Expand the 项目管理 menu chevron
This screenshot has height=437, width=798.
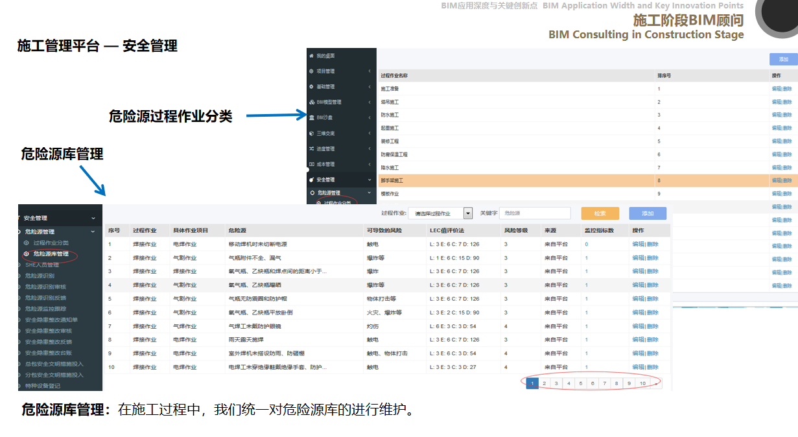click(x=370, y=71)
